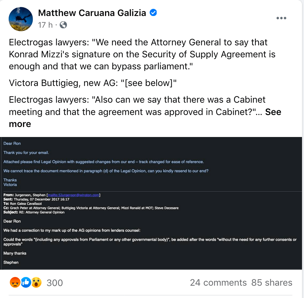Open the attached email screenshot image

[x=151, y=203]
